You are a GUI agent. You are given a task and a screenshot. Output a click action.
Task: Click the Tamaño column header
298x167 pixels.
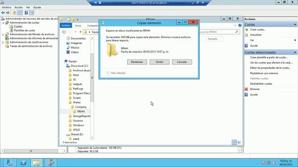[x=212, y=39]
